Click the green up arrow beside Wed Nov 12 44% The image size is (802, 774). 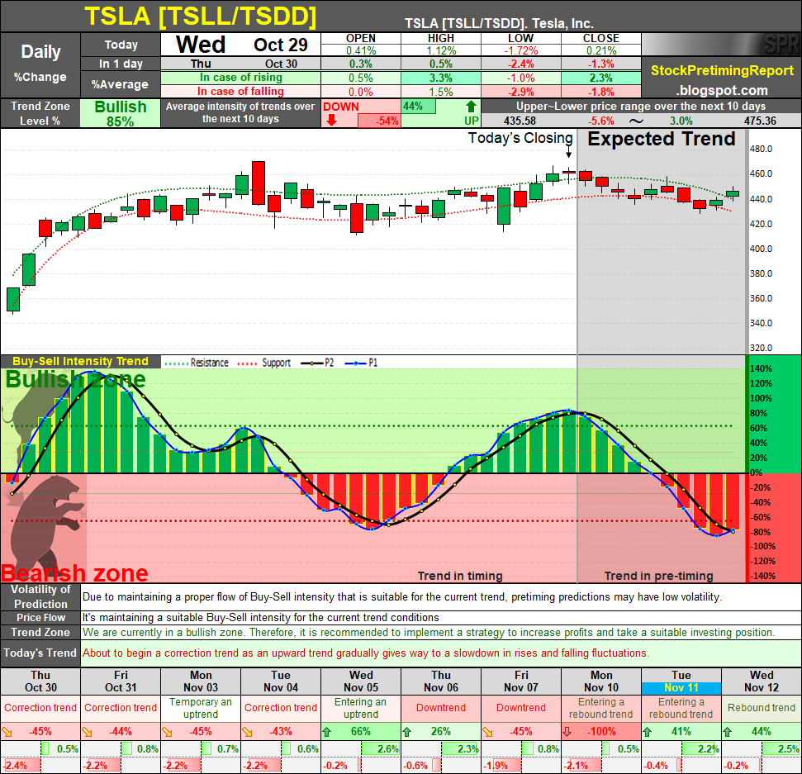click(x=728, y=732)
